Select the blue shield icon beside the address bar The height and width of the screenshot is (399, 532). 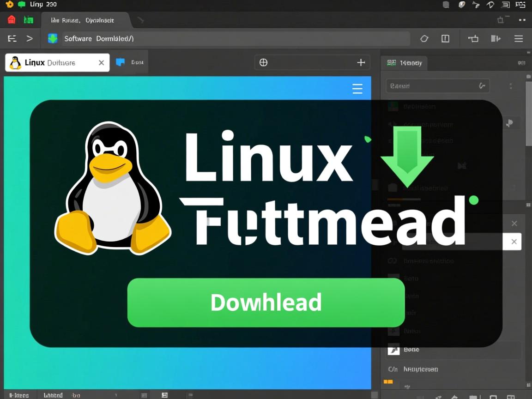tap(52, 38)
